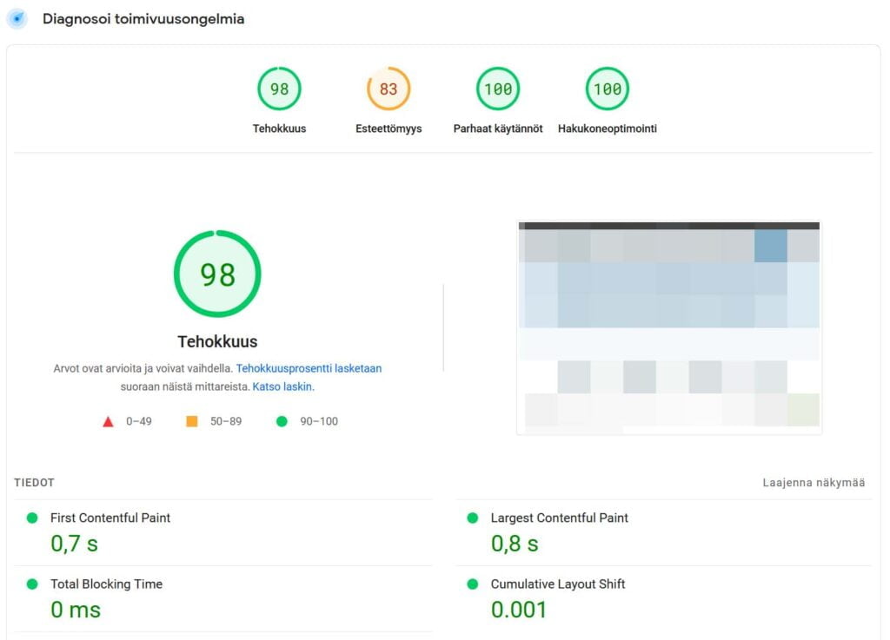Select the Esteettömyys score gauge 83
The image size is (890, 640).
click(x=389, y=89)
